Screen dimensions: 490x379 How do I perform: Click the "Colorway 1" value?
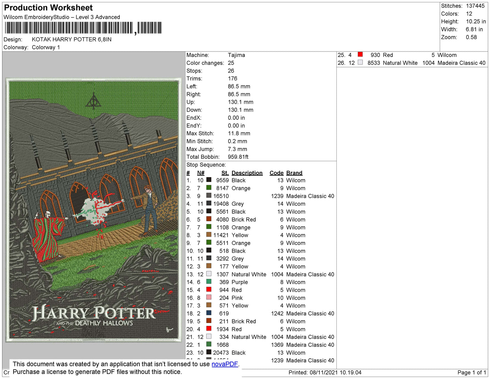pos(46,48)
